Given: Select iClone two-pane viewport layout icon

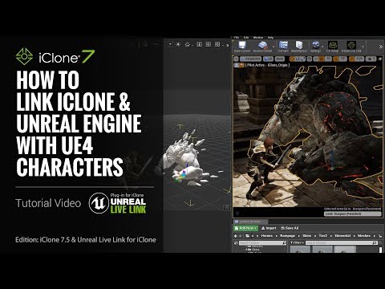Looking at the screenshot, I should pyautogui.click(x=199, y=44).
